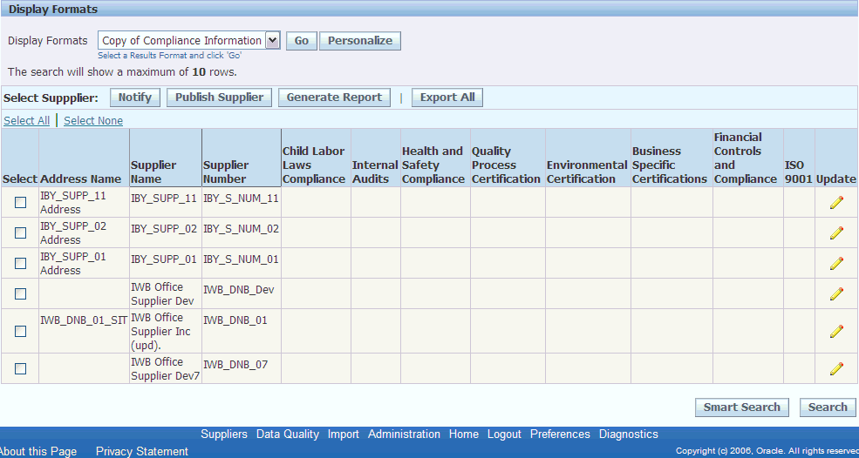Select IWB Office Supplier Dev checkbox

(x=20, y=293)
